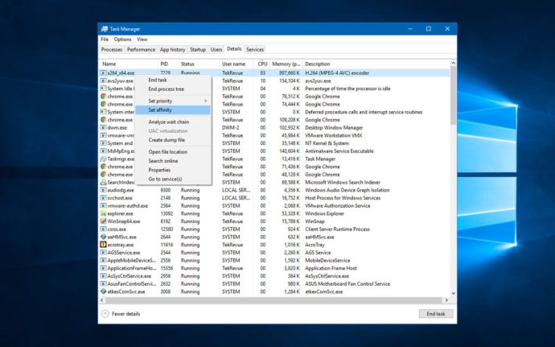Click the WinSnap64.exe process icon
555x347 pixels.
103,221
